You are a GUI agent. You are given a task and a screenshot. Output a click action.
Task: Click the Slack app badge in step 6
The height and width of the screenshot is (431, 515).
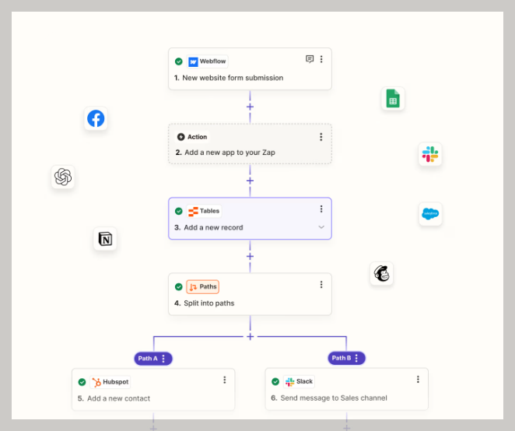click(x=299, y=381)
